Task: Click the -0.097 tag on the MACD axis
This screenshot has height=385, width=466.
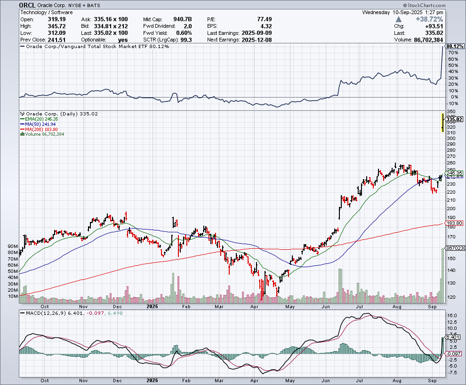Action: (453, 354)
